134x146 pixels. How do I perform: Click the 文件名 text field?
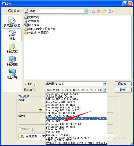click(75, 84)
